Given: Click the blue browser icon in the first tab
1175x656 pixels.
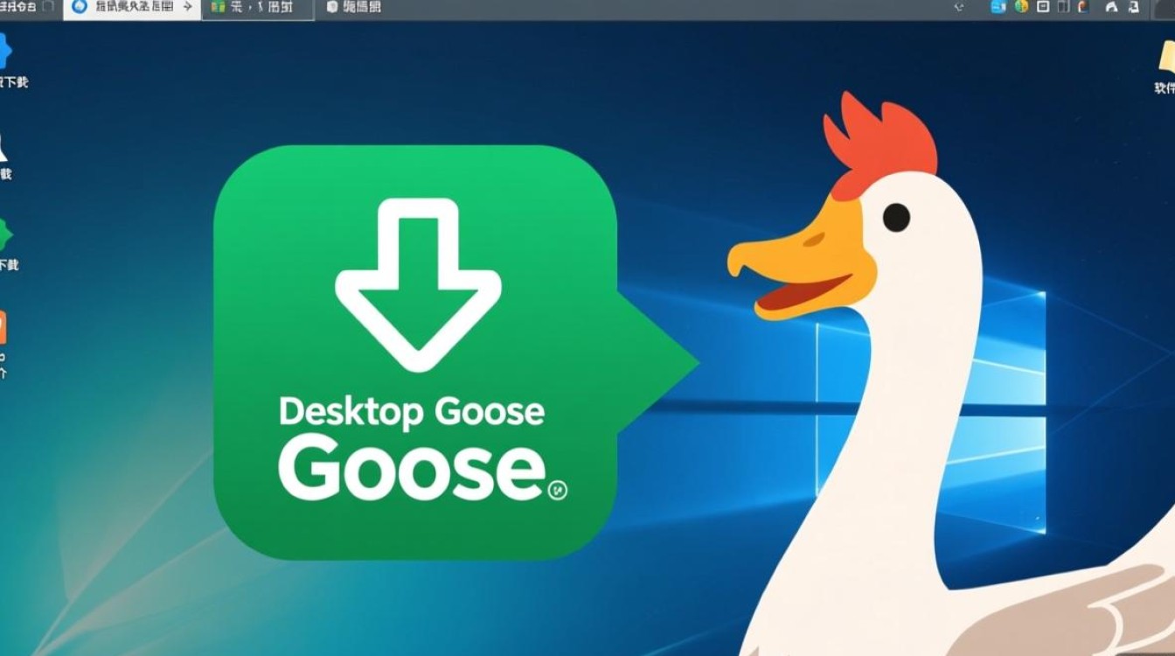Looking at the screenshot, I should [79, 8].
